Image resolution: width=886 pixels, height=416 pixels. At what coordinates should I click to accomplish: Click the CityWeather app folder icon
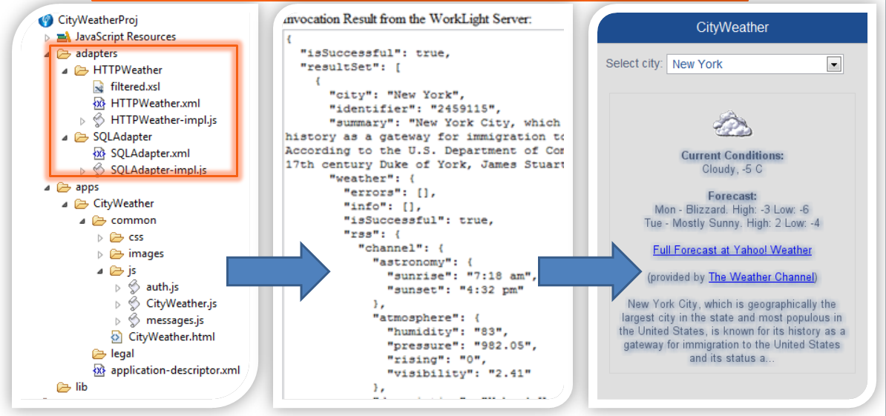(x=82, y=204)
